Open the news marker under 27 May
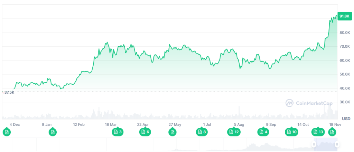Screen dimensions: 354x152 [x=172, y=132]
